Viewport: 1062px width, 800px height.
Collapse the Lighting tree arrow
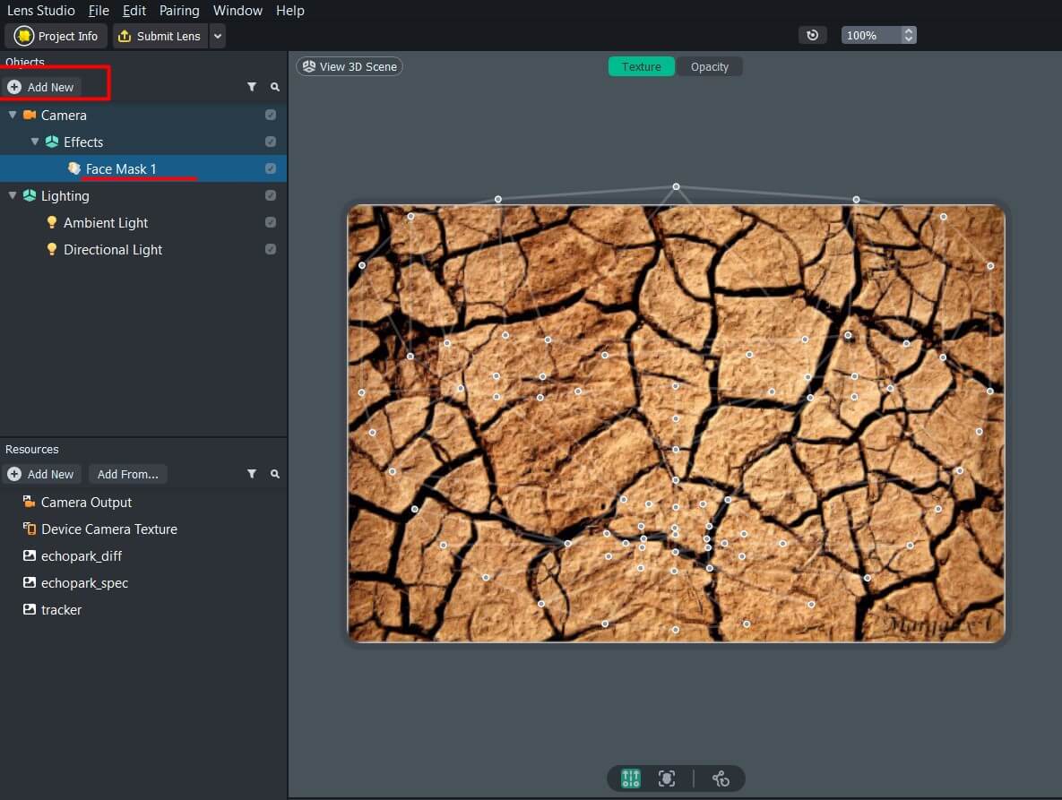[x=13, y=195]
